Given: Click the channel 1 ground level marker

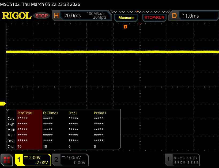Looking at the screenshot, I should [x=3, y=103].
